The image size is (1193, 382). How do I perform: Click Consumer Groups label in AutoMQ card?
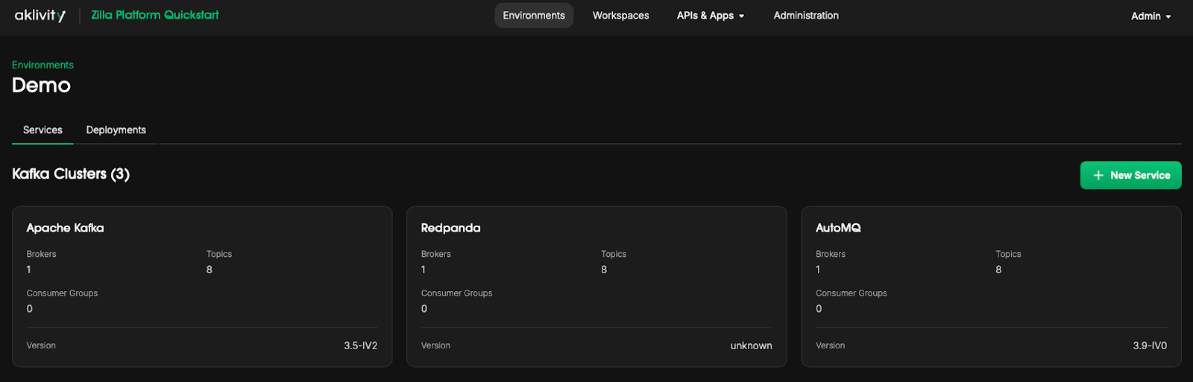click(x=852, y=293)
